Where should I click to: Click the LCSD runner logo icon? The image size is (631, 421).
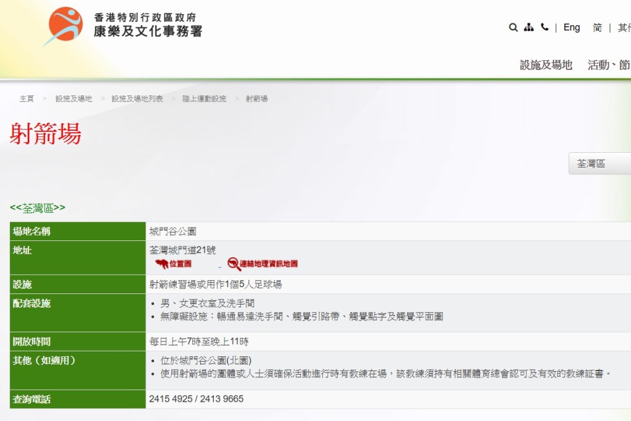63,25
